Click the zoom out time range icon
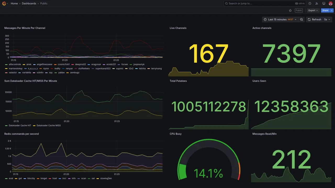 click(301, 20)
